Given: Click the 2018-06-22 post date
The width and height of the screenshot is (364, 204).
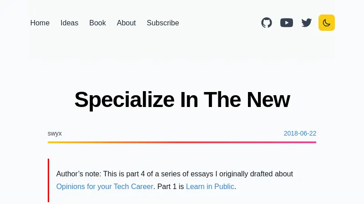Looking at the screenshot, I should pos(300,133).
